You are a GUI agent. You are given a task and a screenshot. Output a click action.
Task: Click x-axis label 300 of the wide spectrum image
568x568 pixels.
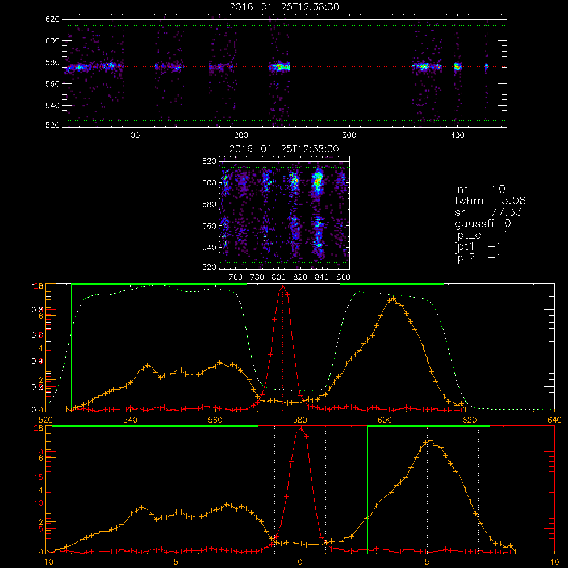coord(349,135)
